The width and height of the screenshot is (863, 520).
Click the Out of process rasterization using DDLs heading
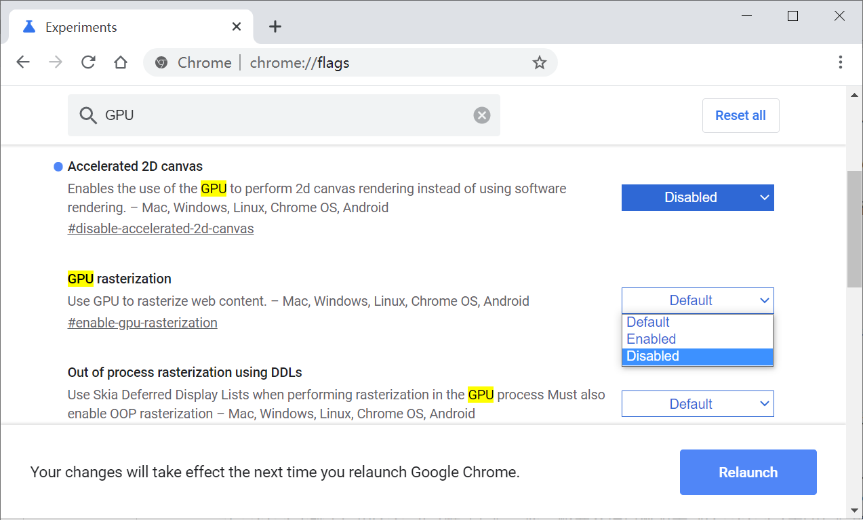coord(185,372)
